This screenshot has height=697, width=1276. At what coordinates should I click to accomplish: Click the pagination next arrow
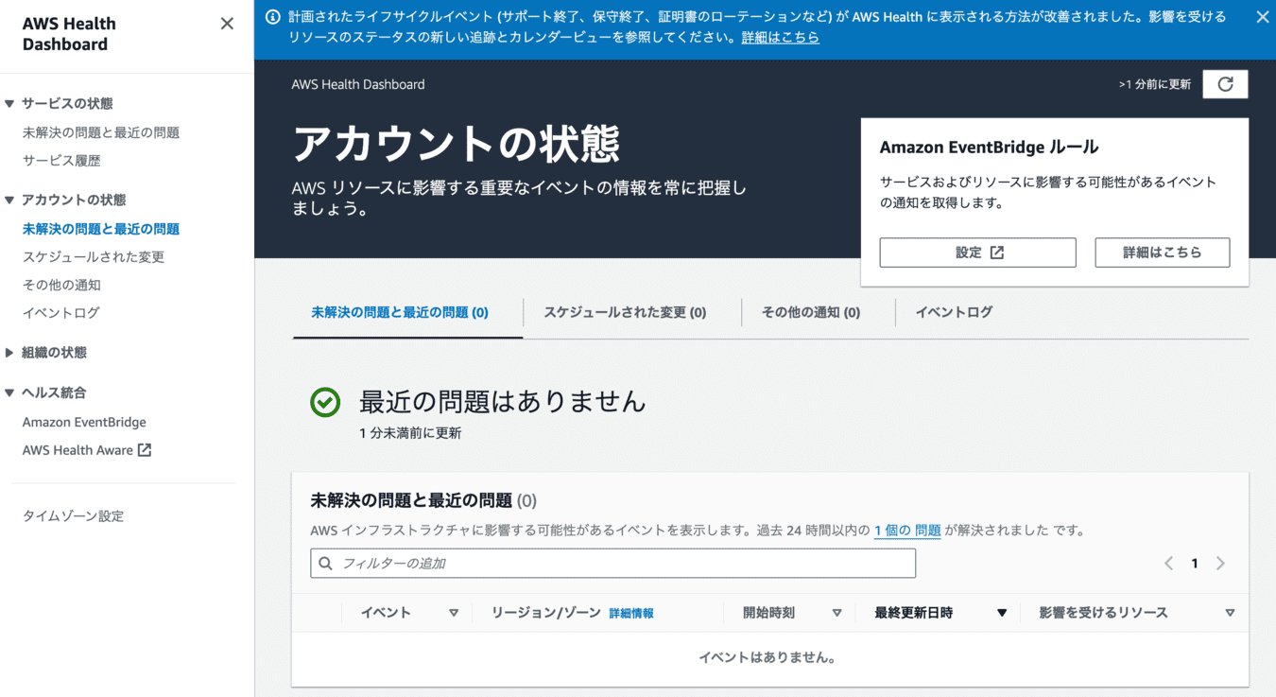[1220, 564]
